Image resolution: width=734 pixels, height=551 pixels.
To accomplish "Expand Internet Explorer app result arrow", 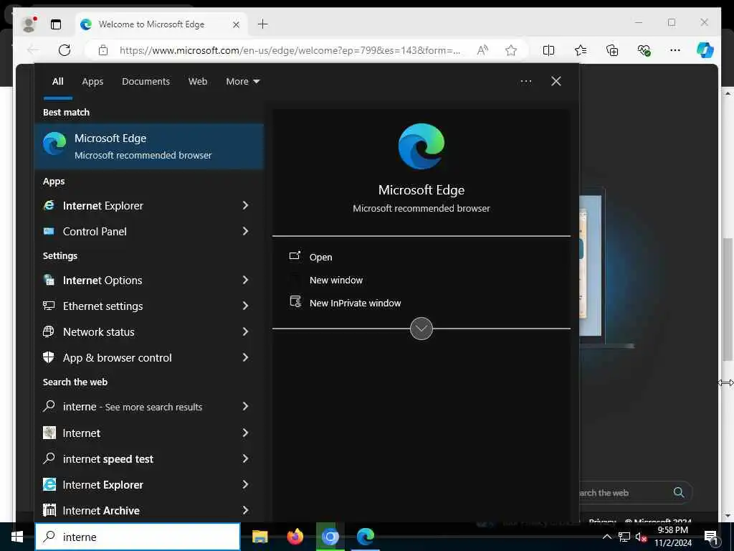I will click(245, 206).
